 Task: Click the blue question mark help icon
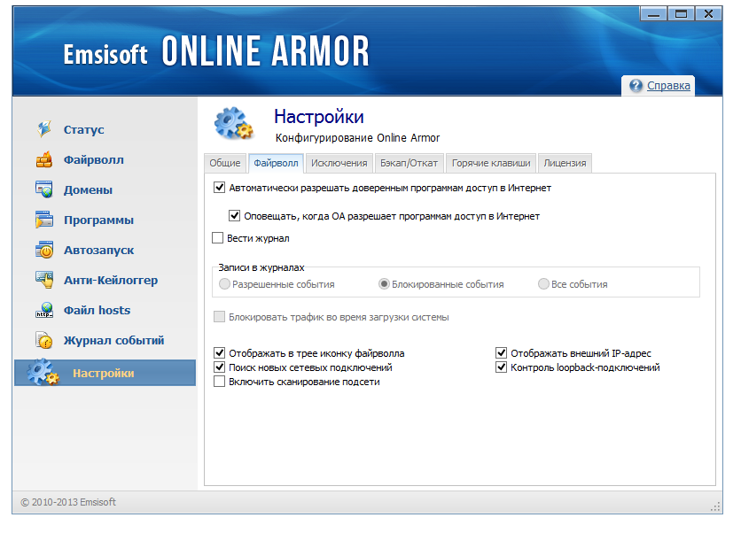click(x=636, y=86)
